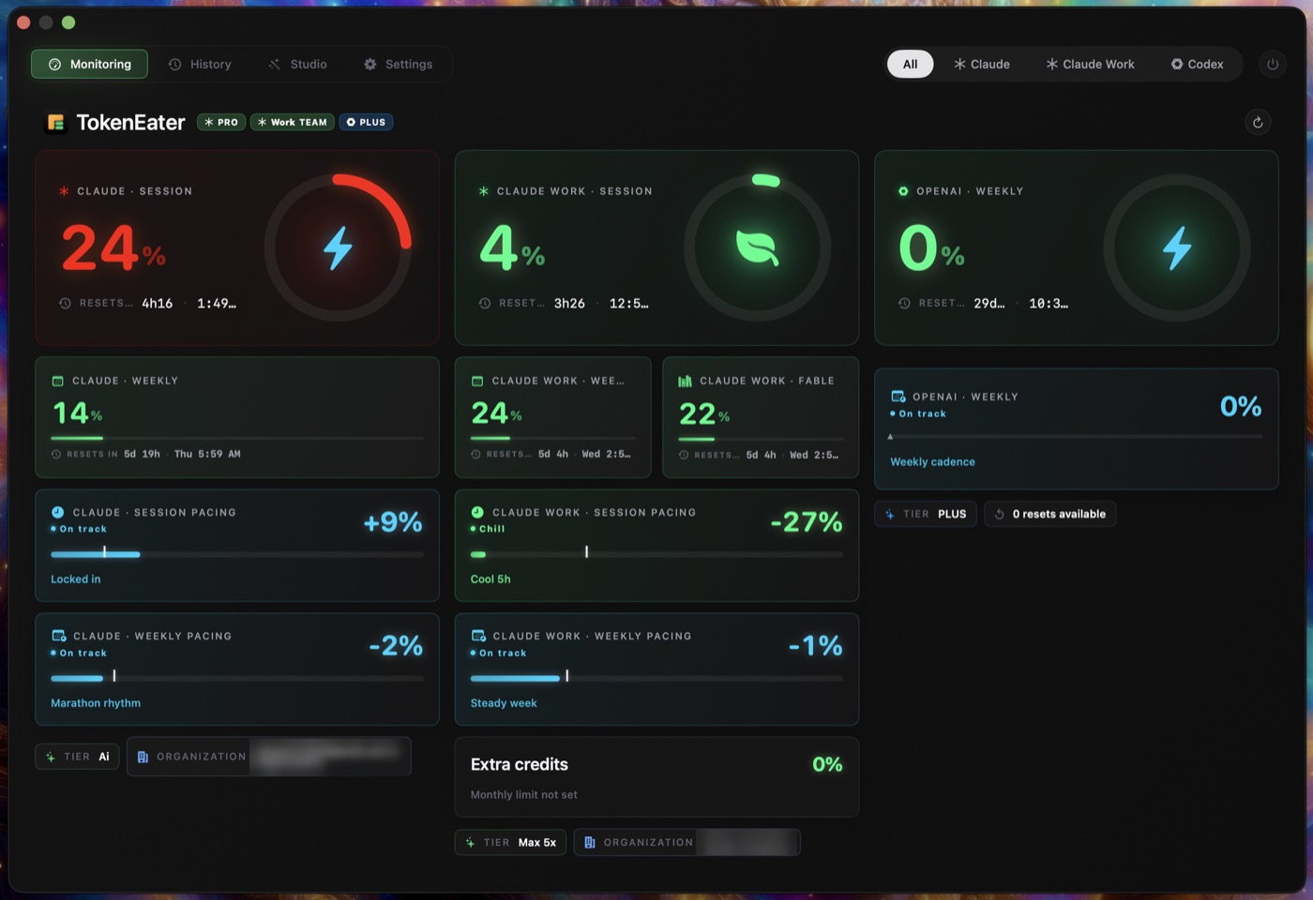Image resolution: width=1313 pixels, height=900 pixels.
Task: Click the TIER Max 5x chip
Action: pyautogui.click(x=510, y=843)
